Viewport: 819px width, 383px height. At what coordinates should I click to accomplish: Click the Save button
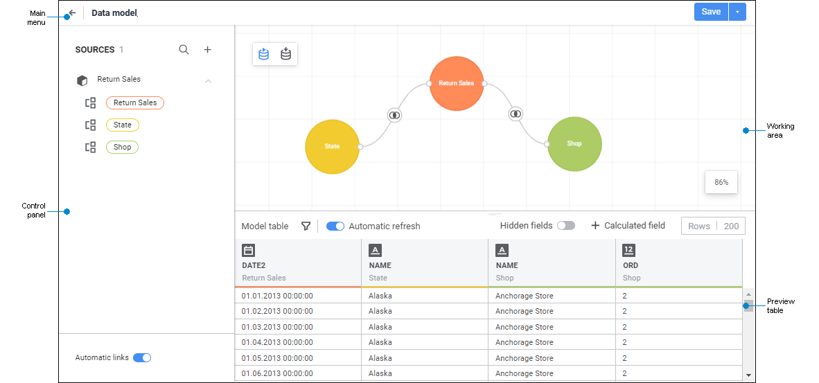pyautogui.click(x=711, y=12)
